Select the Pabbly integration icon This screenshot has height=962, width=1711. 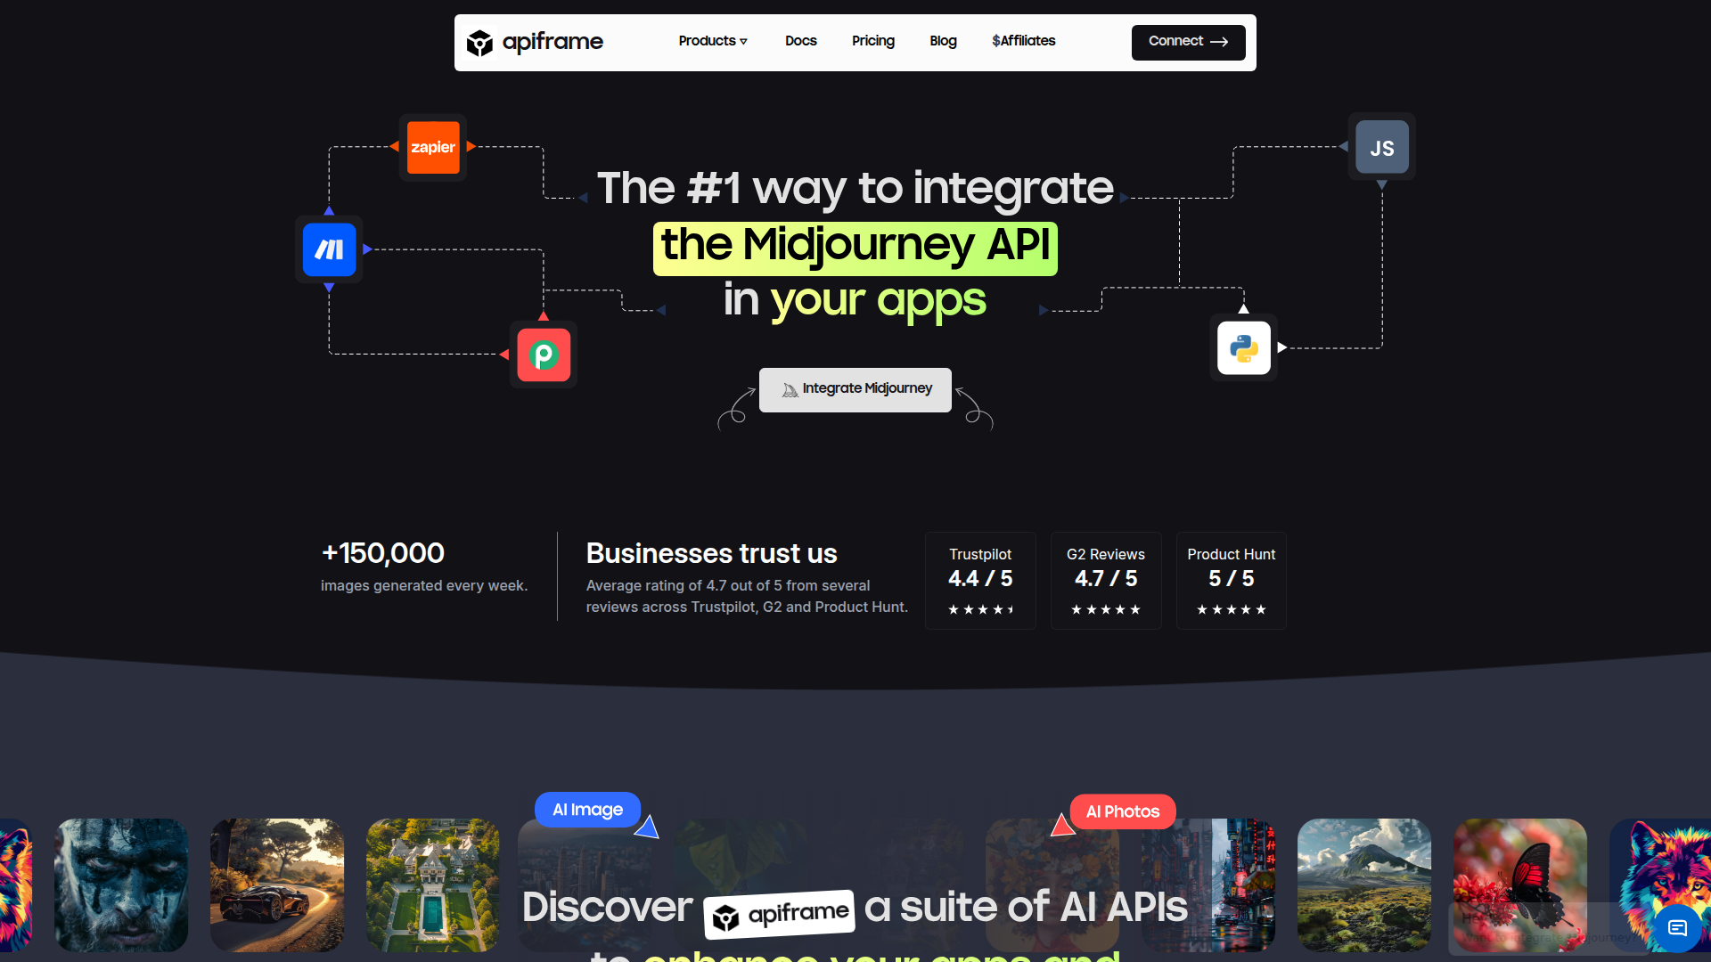(543, 354)
